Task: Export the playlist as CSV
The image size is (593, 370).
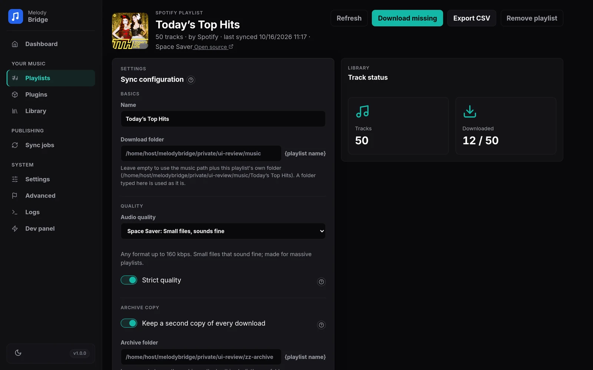Action: coord(471,18)
